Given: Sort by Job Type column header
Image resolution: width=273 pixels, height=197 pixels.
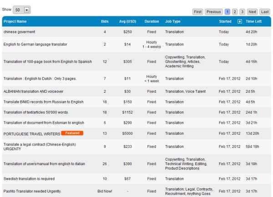Looking at the screenshot, I should pyautogui.click(x=173, y=21).
